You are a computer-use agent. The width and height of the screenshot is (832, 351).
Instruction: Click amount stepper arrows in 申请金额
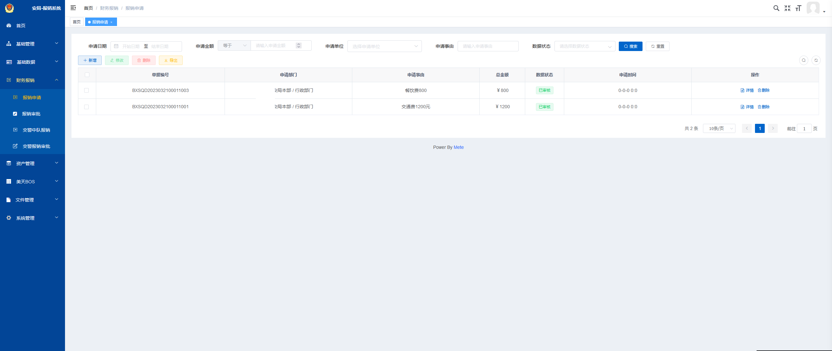(x=299, y=45)
